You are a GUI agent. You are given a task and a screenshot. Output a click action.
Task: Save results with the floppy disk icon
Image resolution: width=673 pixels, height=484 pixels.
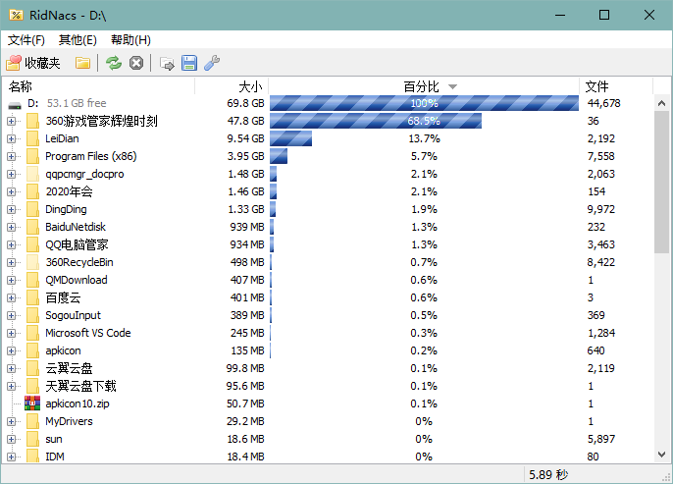click(189, 63)
